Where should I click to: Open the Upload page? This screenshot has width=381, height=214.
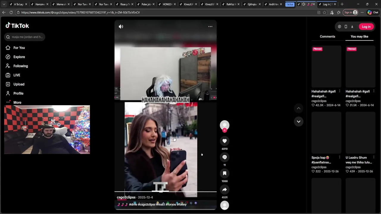point(19,84)
